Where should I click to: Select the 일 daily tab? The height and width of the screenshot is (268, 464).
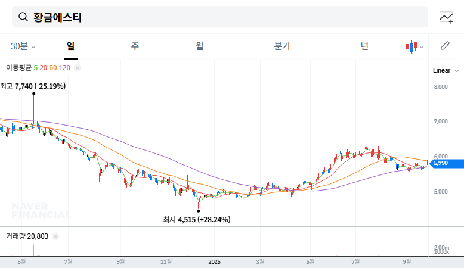tap(70, 46)
